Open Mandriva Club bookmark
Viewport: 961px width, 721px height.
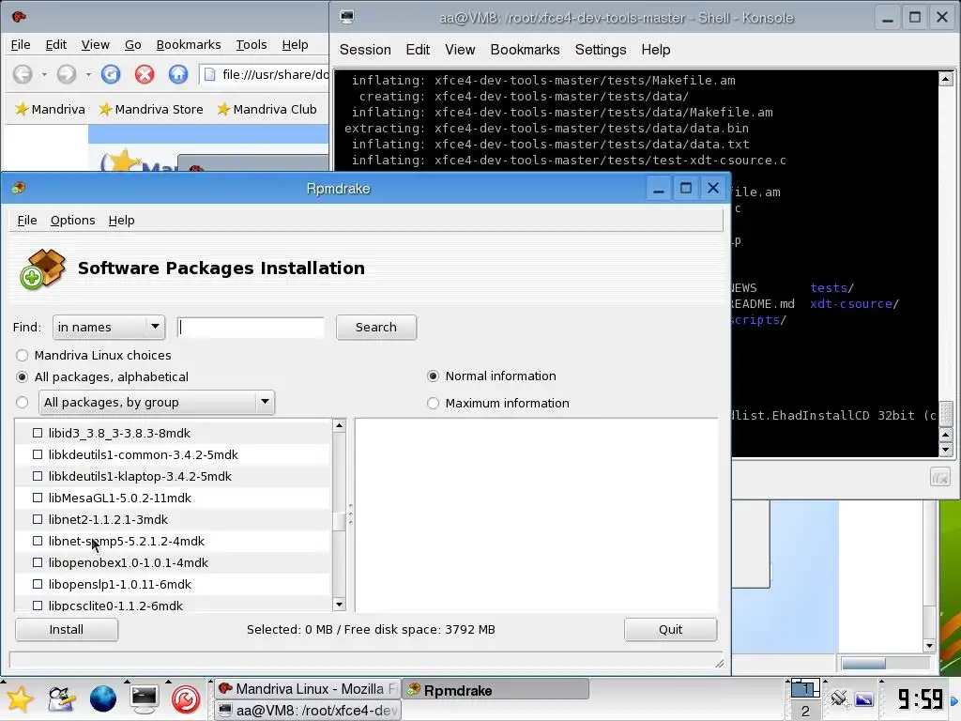point(267,109)
